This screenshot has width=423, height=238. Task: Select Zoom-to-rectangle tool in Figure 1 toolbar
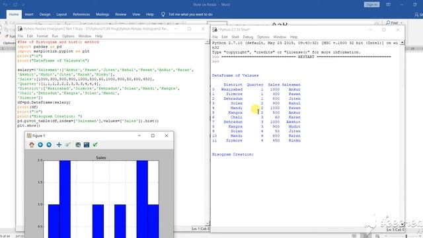[x=67, y=145]
